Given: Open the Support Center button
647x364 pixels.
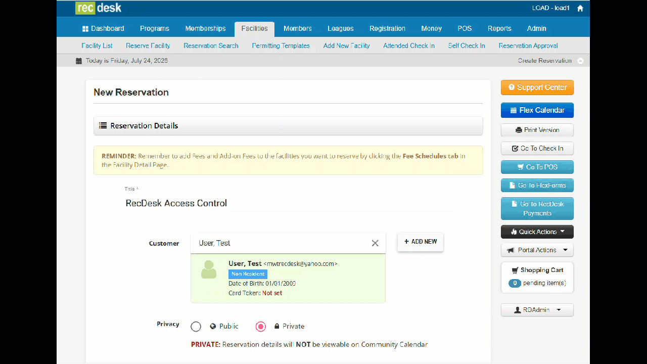Looking at the screenshot, I should (x=537, y=87).
